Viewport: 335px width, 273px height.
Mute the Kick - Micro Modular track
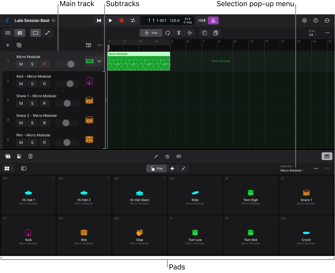21,84
